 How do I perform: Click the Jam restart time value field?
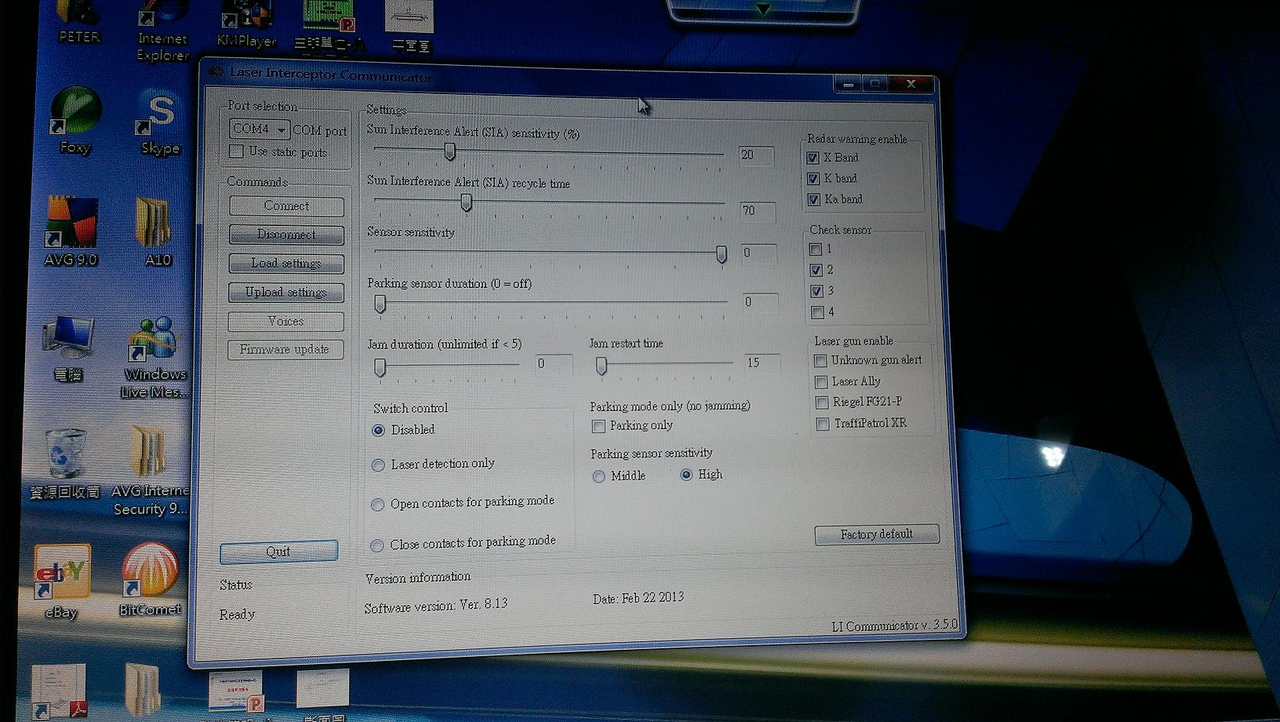(760, 363)
